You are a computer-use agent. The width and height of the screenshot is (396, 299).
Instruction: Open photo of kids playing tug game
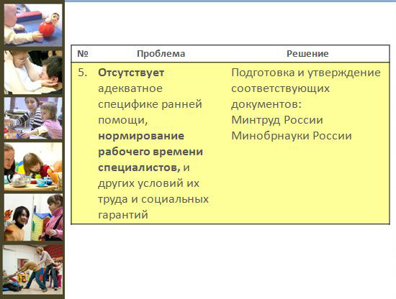tap(33, 270)
